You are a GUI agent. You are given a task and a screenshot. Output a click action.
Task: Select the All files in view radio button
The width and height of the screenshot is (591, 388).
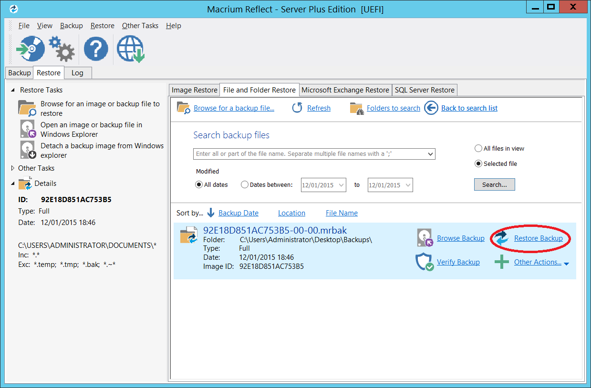point(478,148)
